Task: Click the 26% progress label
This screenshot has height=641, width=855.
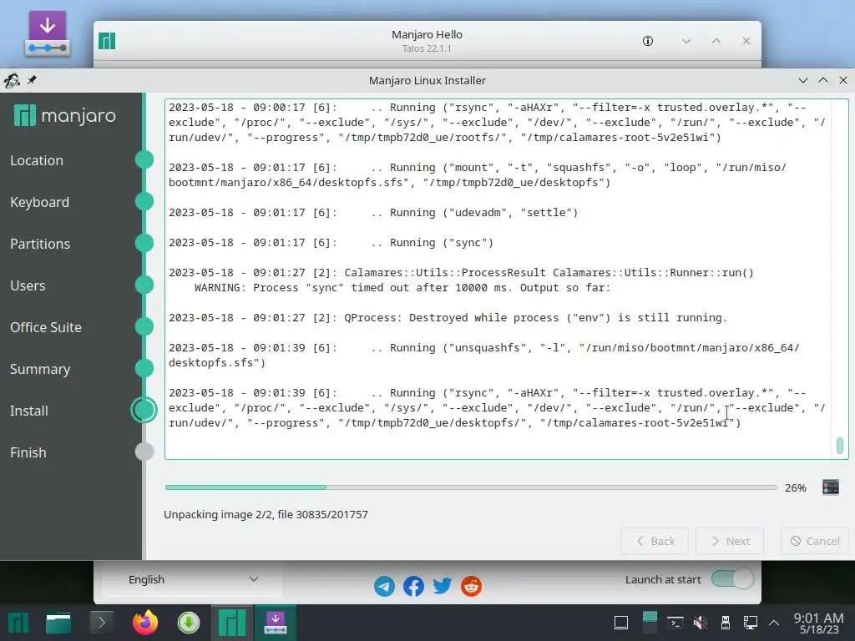Action: 796,487
